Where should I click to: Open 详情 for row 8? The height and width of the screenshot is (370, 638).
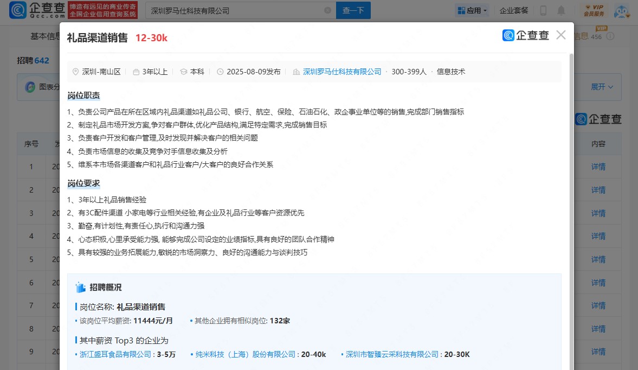[598, 328]
